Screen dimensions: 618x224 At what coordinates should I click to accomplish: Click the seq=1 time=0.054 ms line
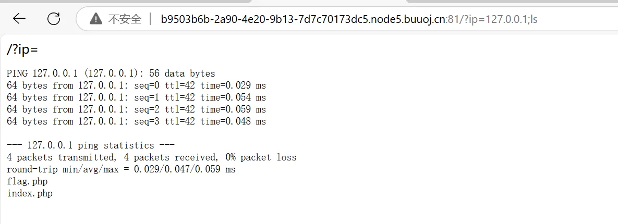pos(136,97)
